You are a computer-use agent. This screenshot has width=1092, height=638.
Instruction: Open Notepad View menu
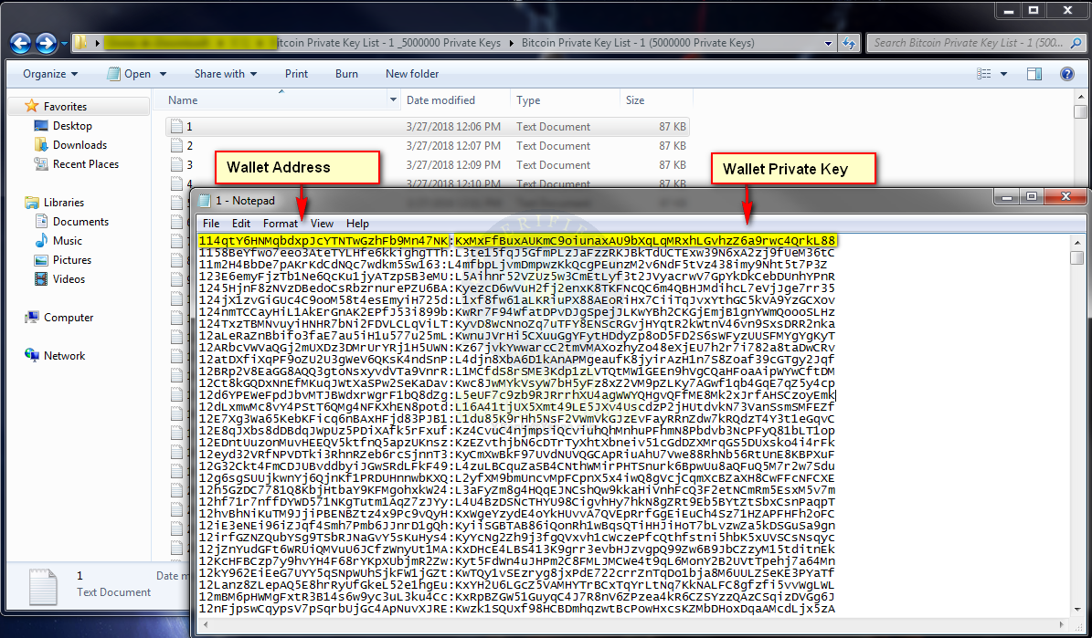[322, 224]
